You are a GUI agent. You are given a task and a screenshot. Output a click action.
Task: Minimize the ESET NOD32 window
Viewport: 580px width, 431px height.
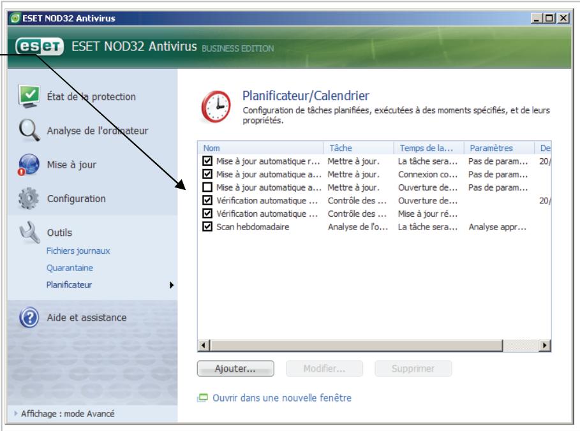click(x=537, y=18)
